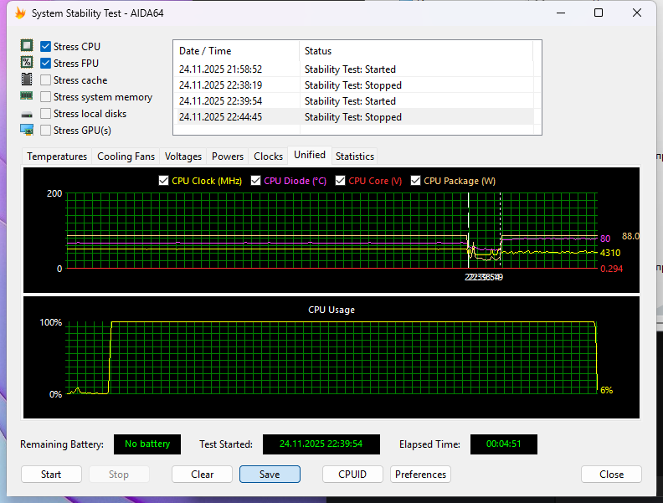Switch to the Temperatures tab
Viewport: 663px width, 503px height.
[x=57, y=157]
